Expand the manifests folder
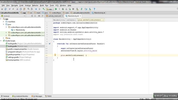This screenshot has width=178, height=100. [x=4, y=22]
